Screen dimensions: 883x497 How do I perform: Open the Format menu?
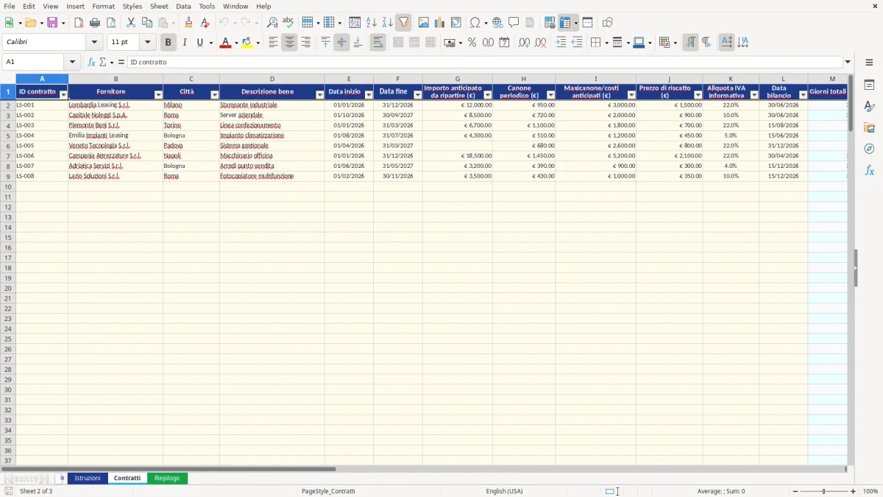point(104,6)
